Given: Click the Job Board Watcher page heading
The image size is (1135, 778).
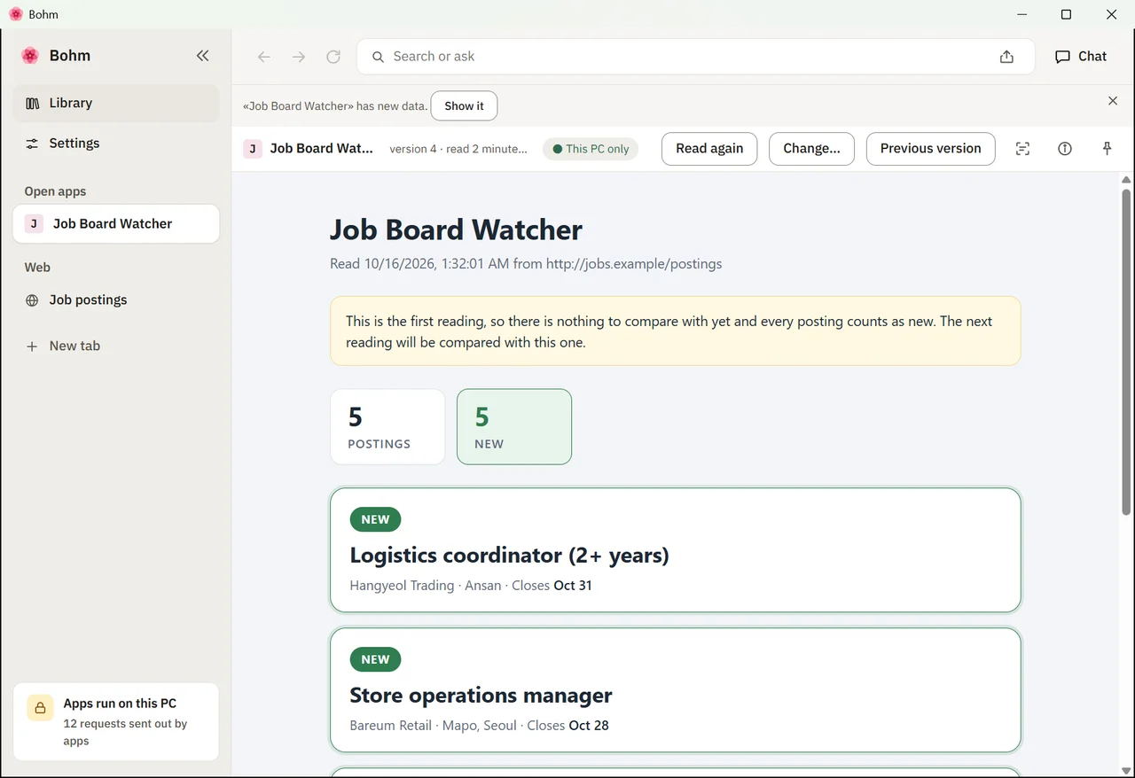Looking at the screenshot, I should click(456, 230).
